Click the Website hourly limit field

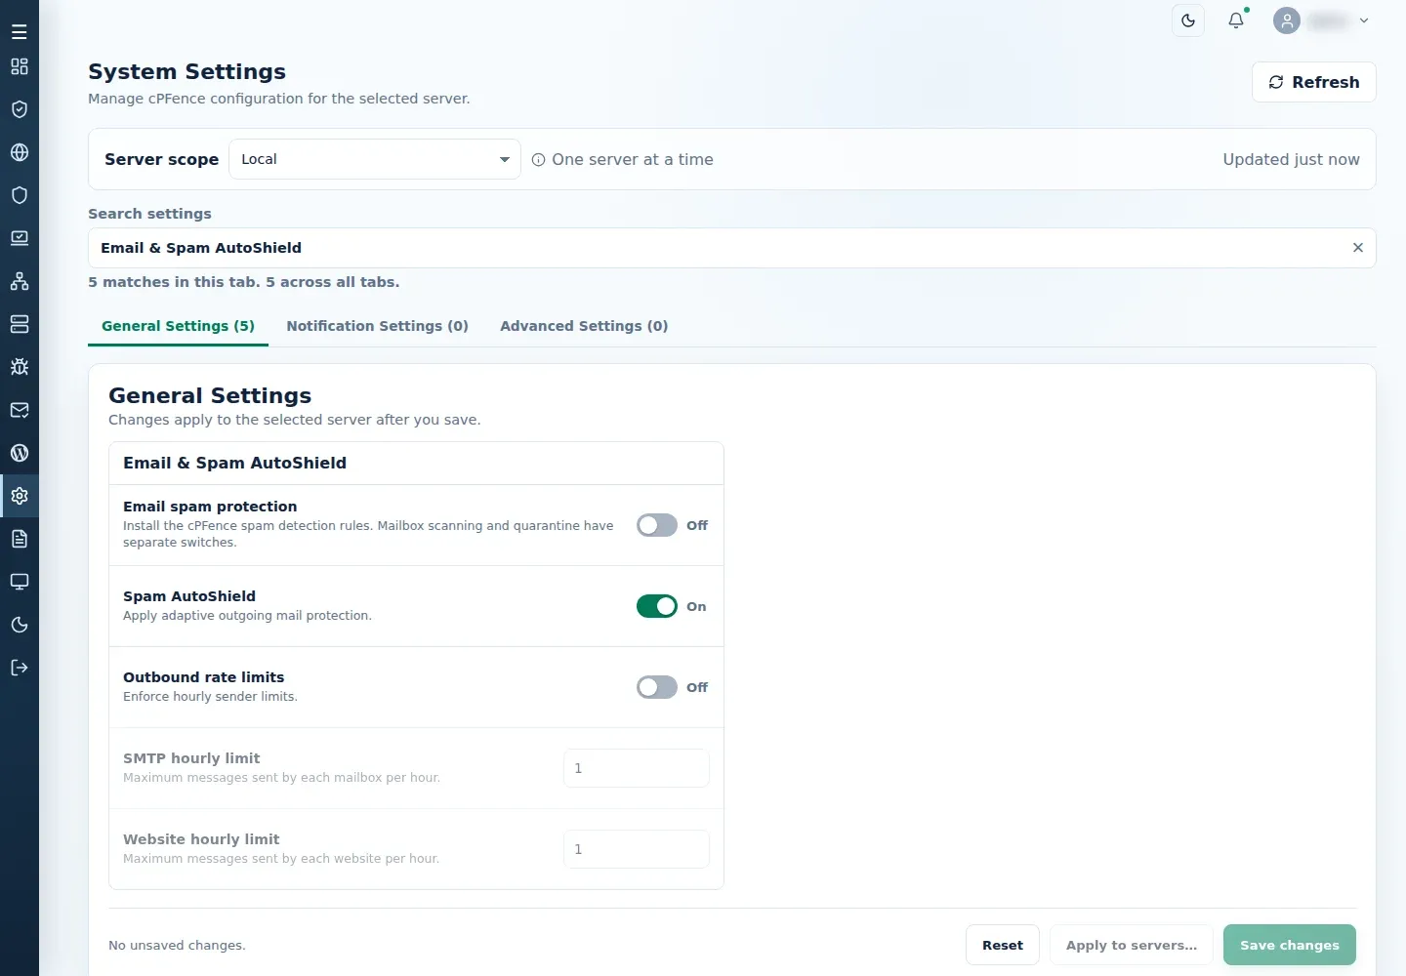point(637,849)
